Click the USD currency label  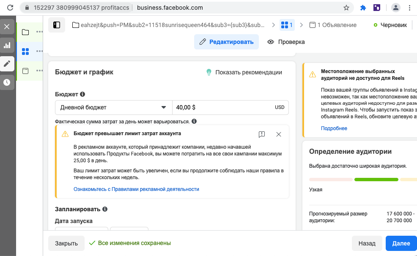[280, 107]
